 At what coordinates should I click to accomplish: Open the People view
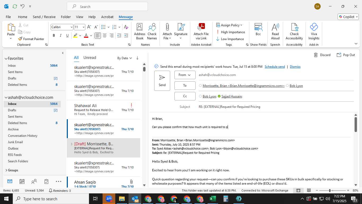click(34, 181)
